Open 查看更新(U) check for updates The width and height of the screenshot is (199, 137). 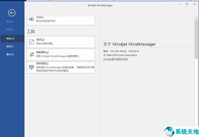click(61, 55)
